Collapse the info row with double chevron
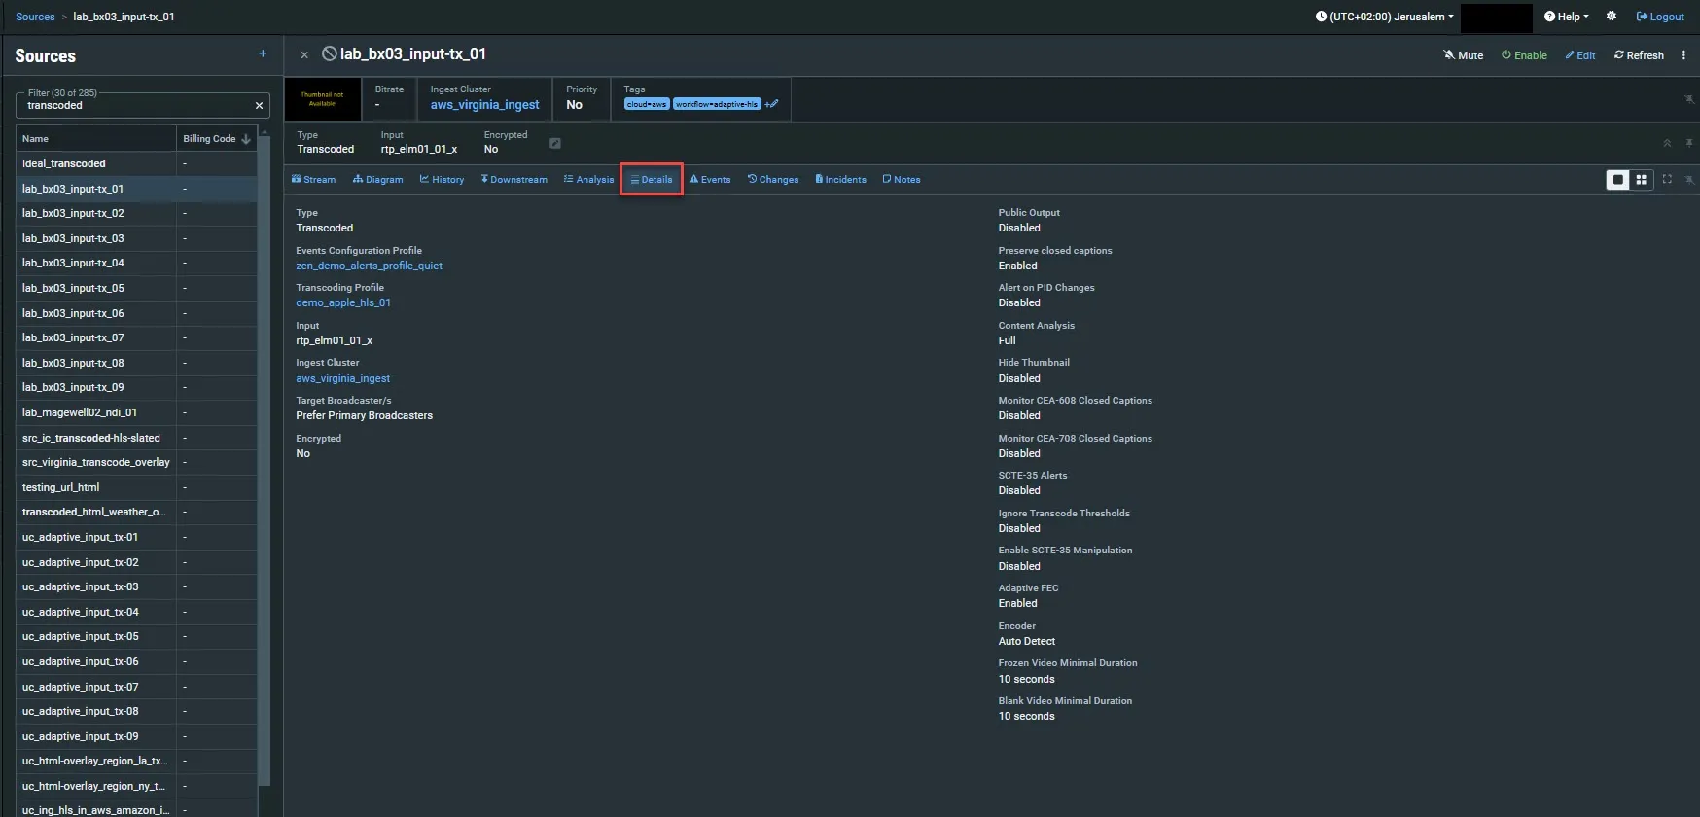Viewport: 1700px width, 817px height. click(x=1667, y=143)
